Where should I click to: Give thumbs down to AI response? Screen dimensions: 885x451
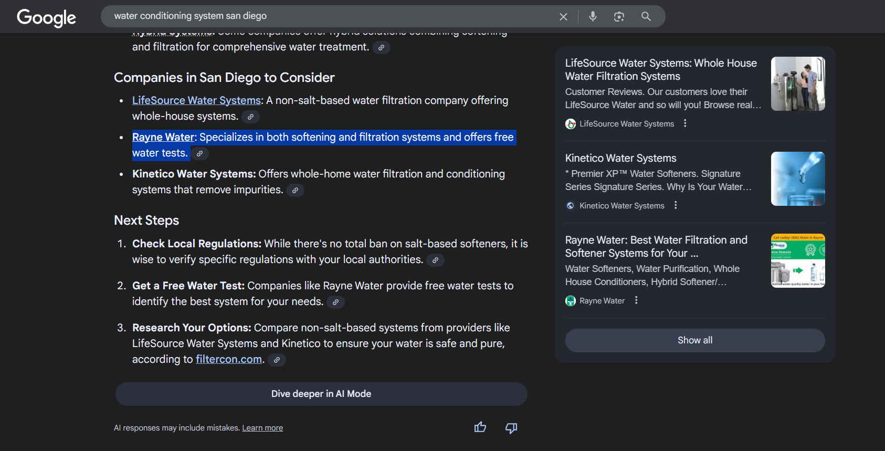pos(511,428)
